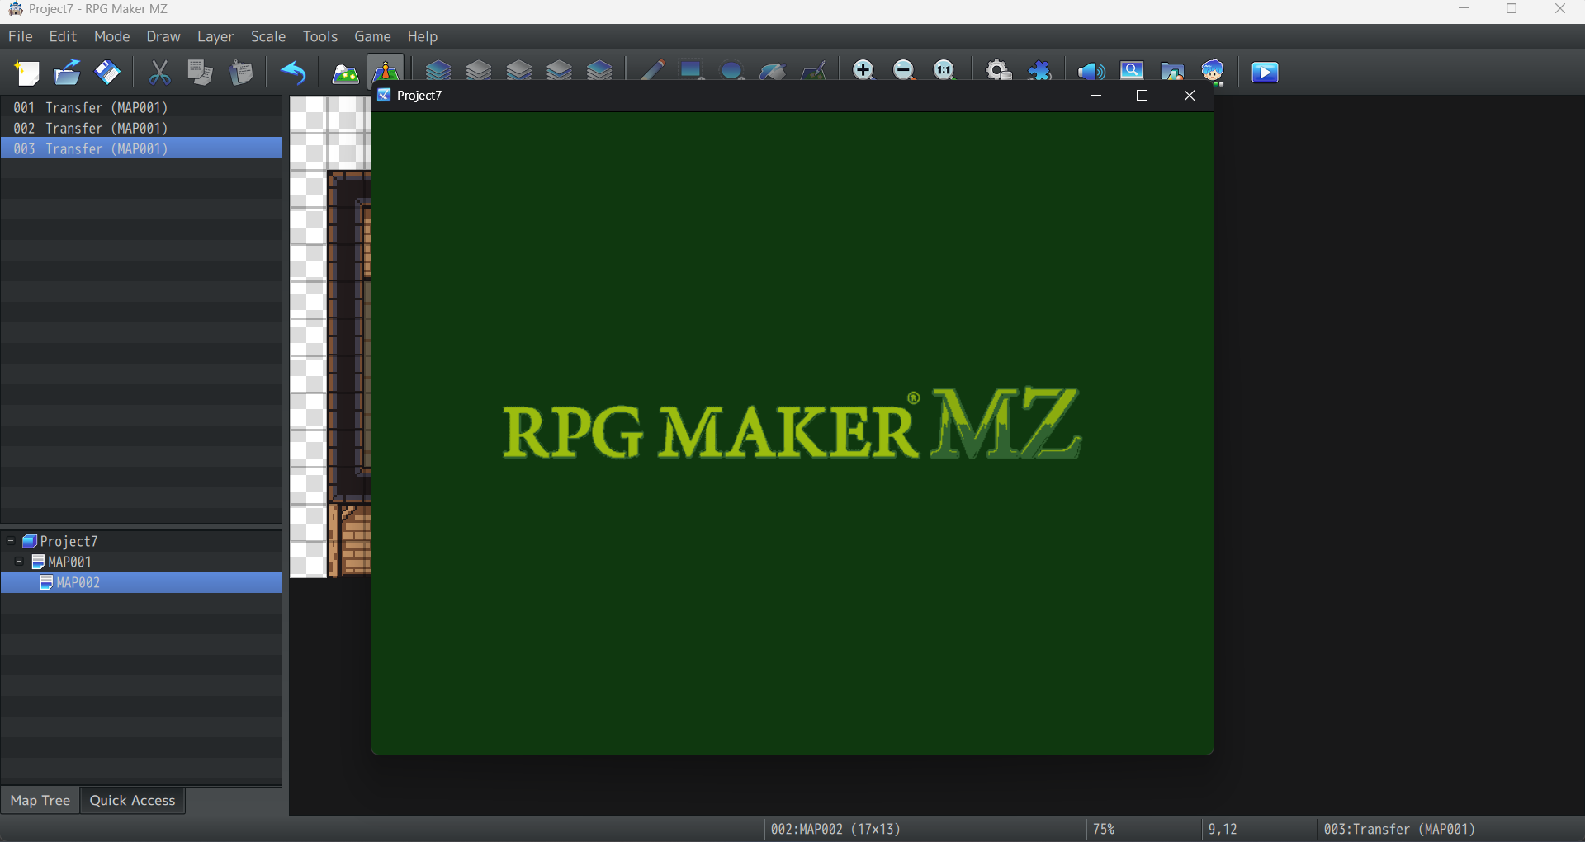Close the Project7 playtest window
Viewport: 1585px width, 842px height.
(x=1190, y=96)
